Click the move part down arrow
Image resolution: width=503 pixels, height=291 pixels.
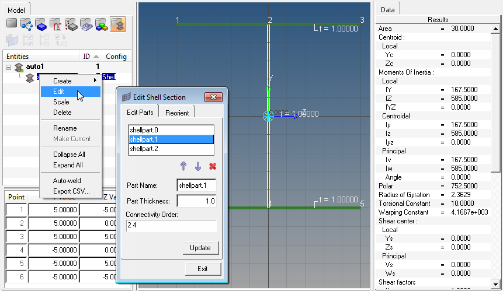[x=198, y=166]
